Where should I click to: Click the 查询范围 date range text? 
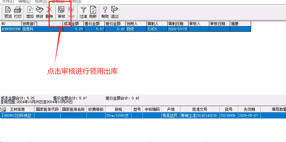tap(37, 102)
